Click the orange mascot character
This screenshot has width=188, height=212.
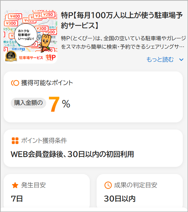[x=46, y=43]
